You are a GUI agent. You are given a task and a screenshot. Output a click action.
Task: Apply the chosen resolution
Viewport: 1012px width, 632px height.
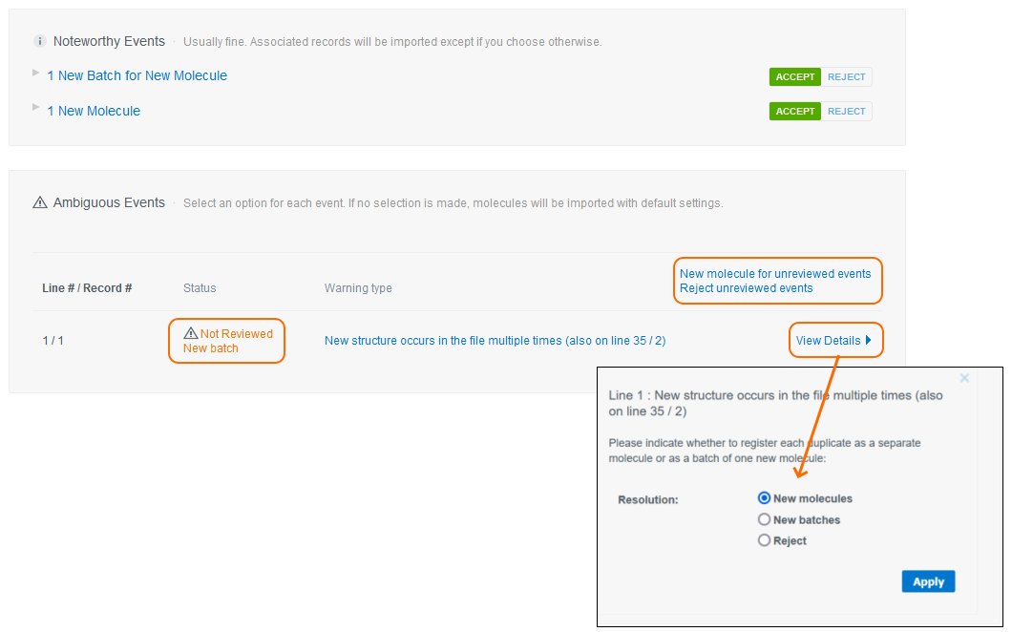928,581
